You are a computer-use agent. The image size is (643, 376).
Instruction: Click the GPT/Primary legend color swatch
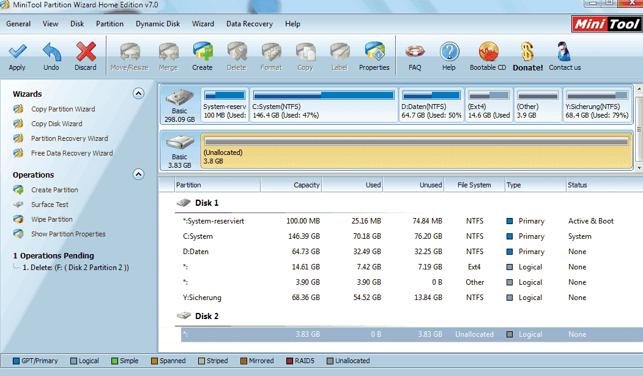[17, 361]
